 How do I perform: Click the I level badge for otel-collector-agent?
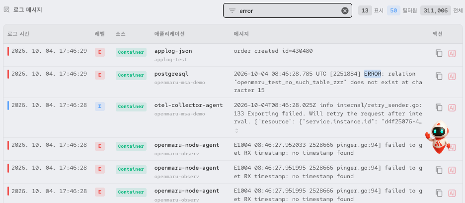pos(100,106)
